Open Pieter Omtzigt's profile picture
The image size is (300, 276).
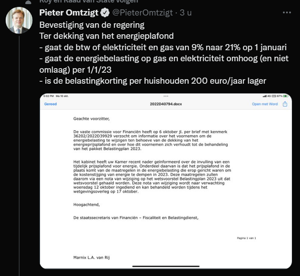coord(19,20)
